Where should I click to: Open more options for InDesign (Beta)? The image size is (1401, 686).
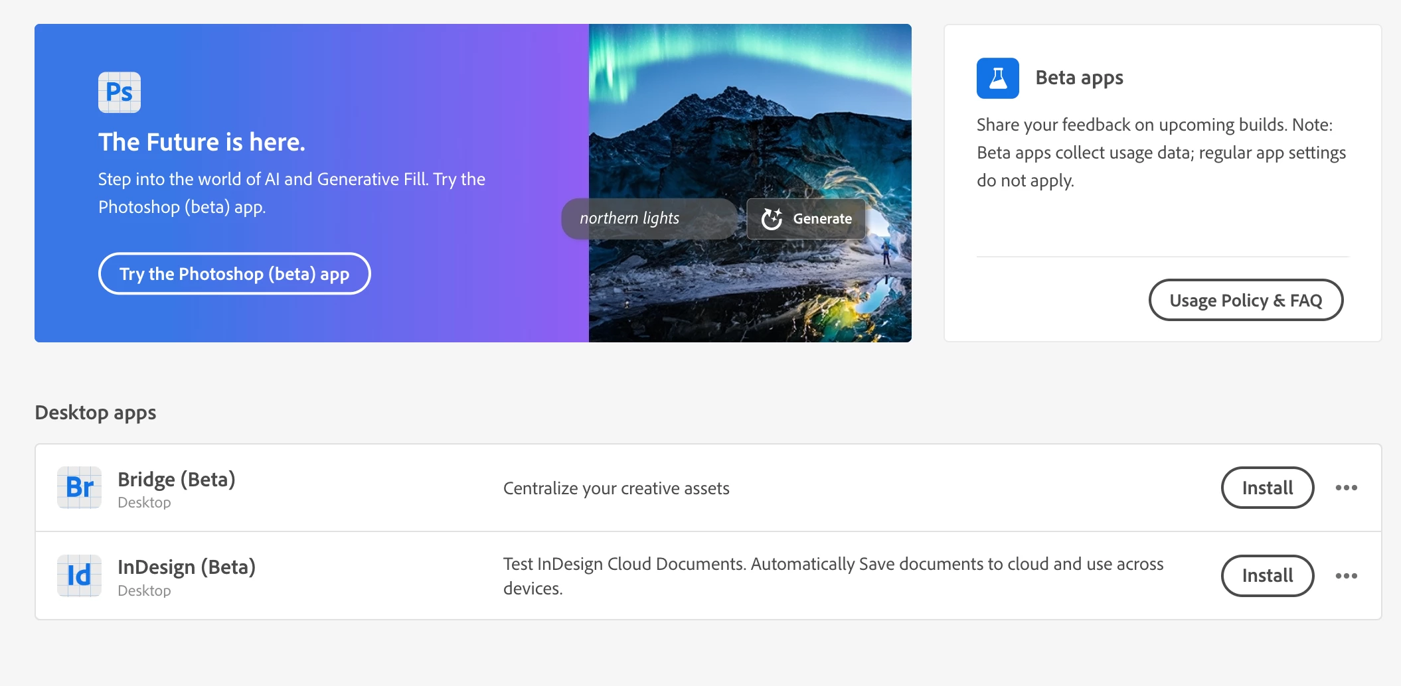(1347, 576)
